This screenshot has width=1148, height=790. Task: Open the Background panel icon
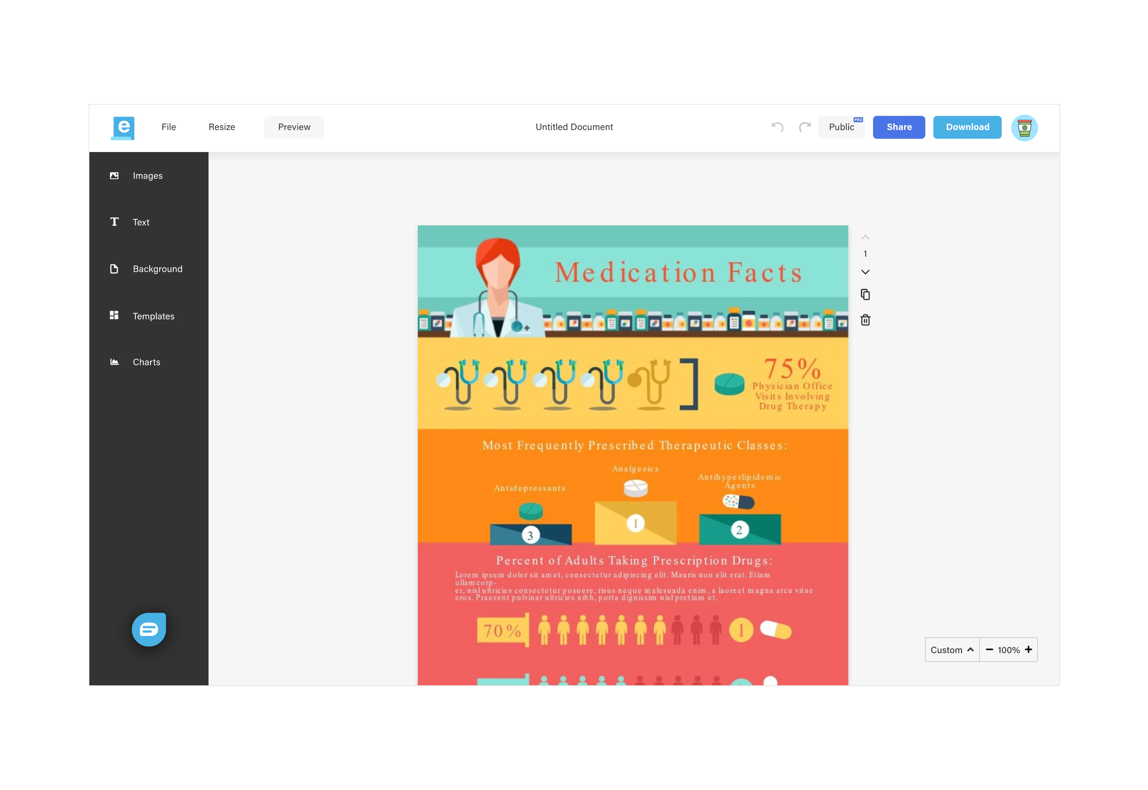point(114,269)
